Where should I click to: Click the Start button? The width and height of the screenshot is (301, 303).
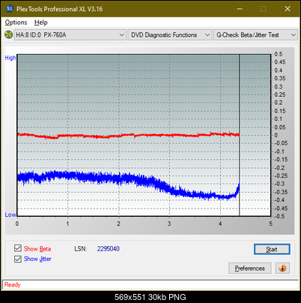tap(272, 249)
